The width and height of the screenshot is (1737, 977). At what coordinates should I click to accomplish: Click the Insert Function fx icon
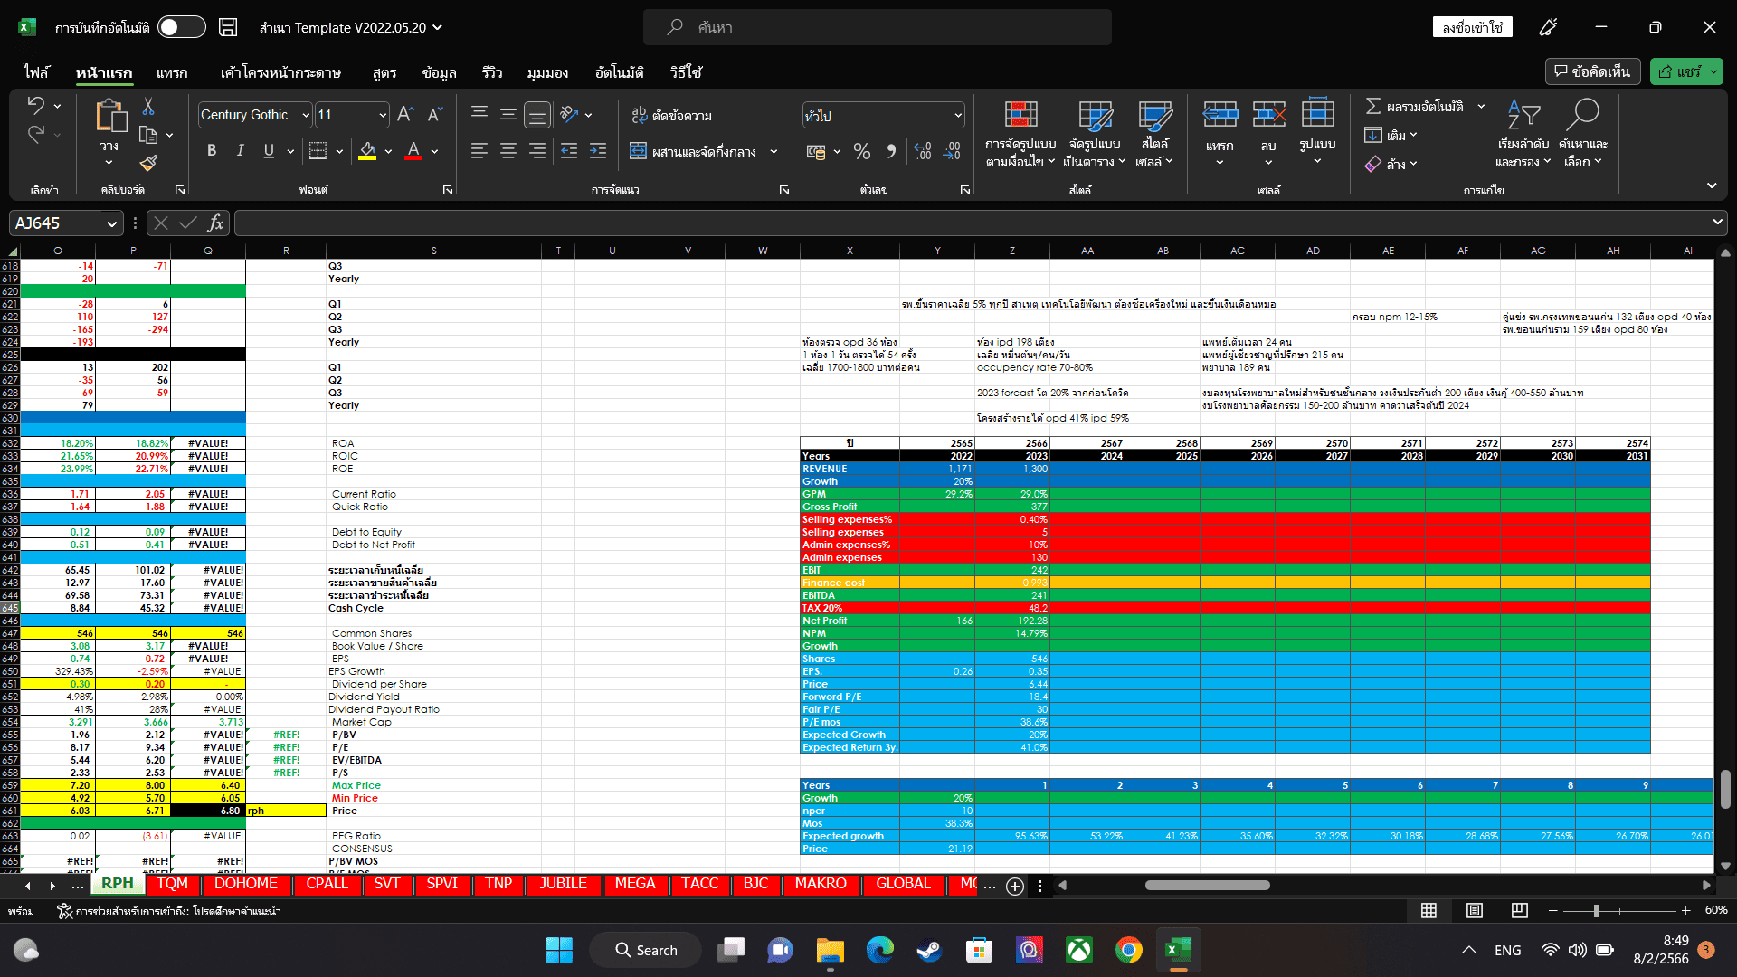[x=215, y=223]
